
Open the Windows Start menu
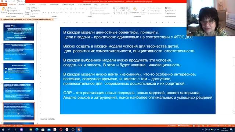(3, 129)
